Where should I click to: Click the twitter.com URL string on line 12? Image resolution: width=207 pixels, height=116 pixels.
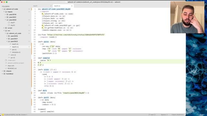76,35
